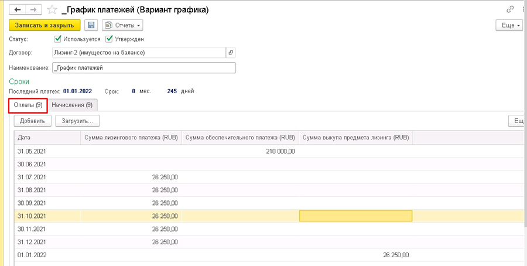Expand the top-right Еще menu

(x=509, y=25)
